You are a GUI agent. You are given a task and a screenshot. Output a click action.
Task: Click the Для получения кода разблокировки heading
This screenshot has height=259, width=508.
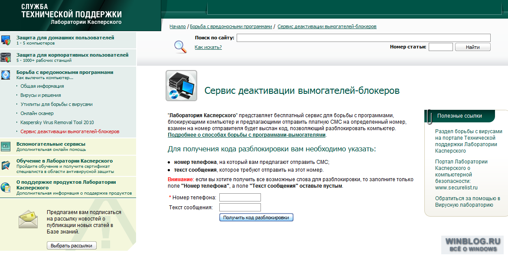coord(272,149)
